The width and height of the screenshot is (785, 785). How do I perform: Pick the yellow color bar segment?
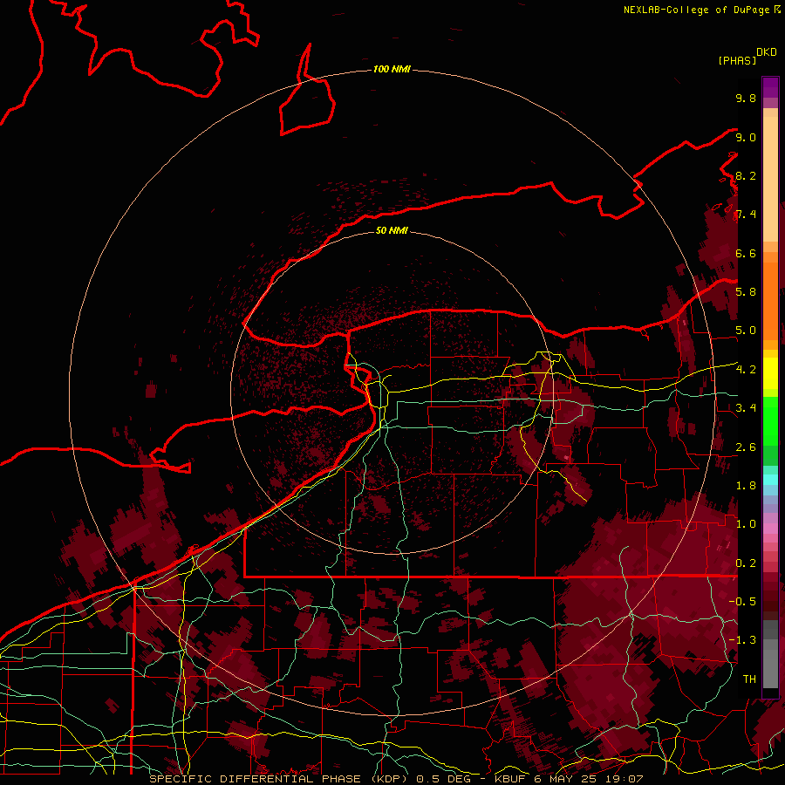tap(770, 373)
